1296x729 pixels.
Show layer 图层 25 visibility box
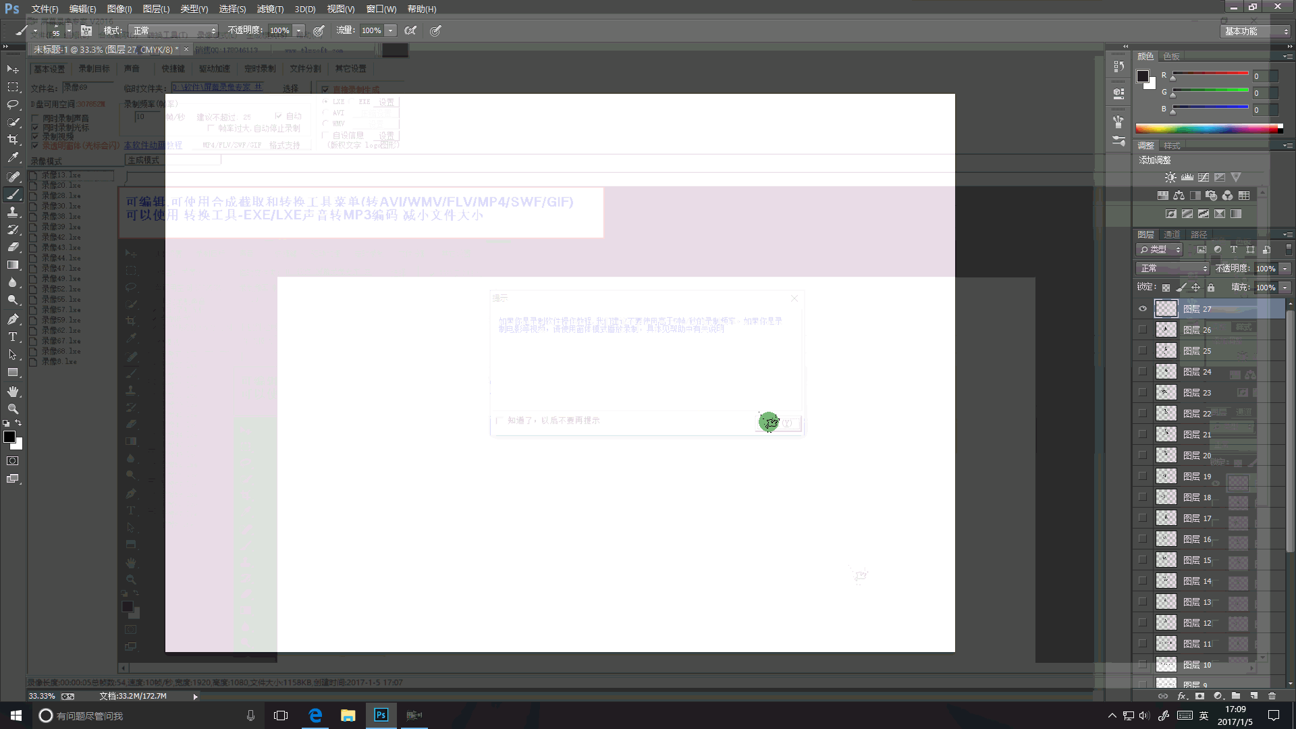(x=1143, y=351)
